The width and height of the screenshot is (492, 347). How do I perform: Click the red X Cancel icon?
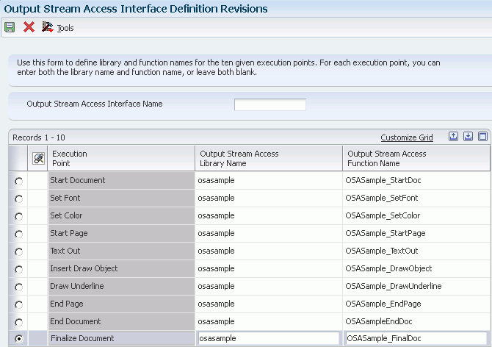tap(29, 27)
